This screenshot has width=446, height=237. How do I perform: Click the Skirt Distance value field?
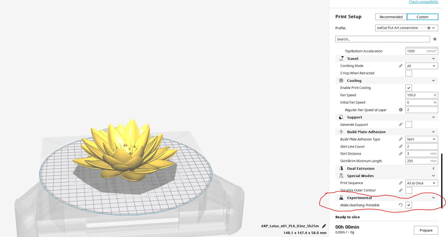422,154
